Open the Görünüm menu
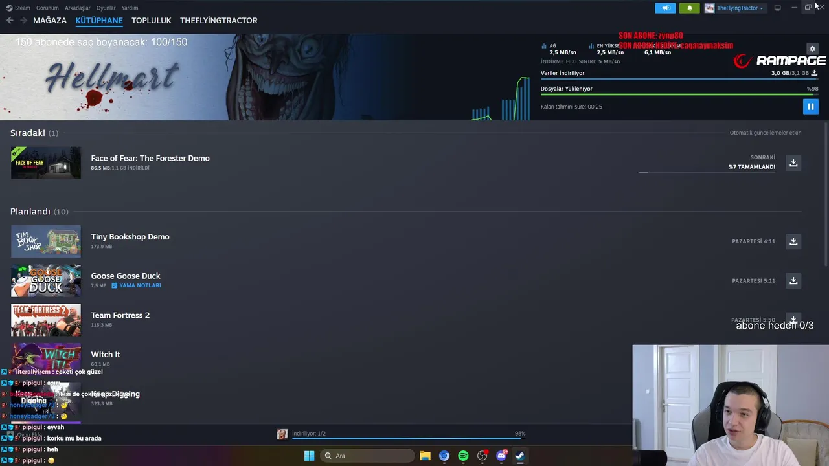The width and height of the screenshot is (829, 466). [47, 8]
